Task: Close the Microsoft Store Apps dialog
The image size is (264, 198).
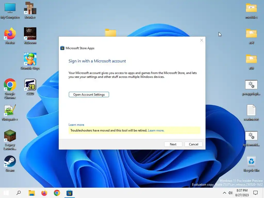Action: pyautogui.click(x=202, y=40)
